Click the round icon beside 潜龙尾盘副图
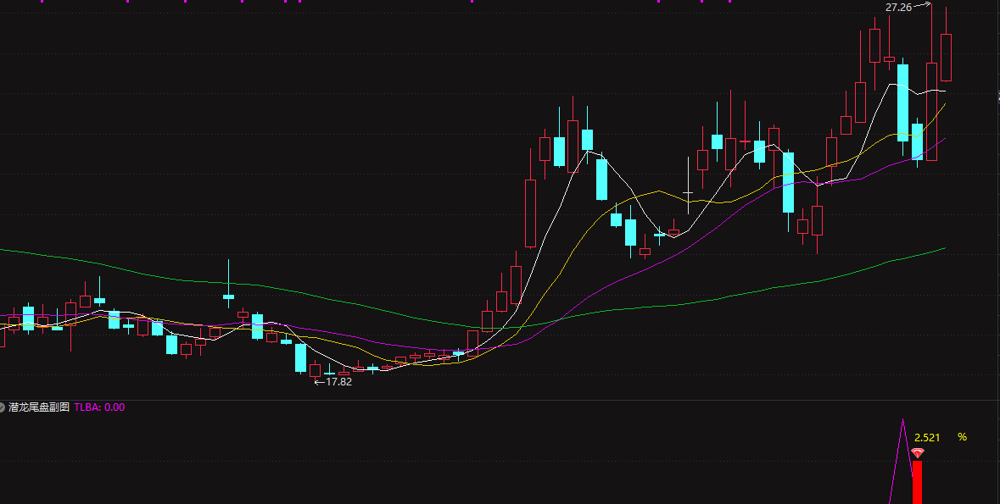 3,407
